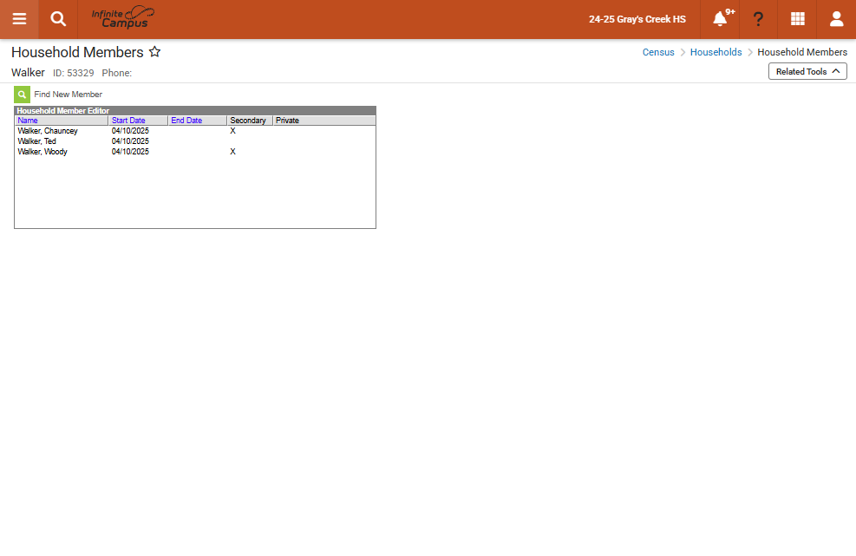This screenshot has width=856, height=556.
Task: Click the Secondary X for Walker, Woody
Action: click(x=232, y=152)
